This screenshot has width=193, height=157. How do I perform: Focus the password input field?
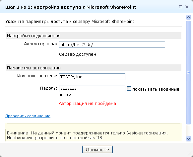(x=92, y=89)
